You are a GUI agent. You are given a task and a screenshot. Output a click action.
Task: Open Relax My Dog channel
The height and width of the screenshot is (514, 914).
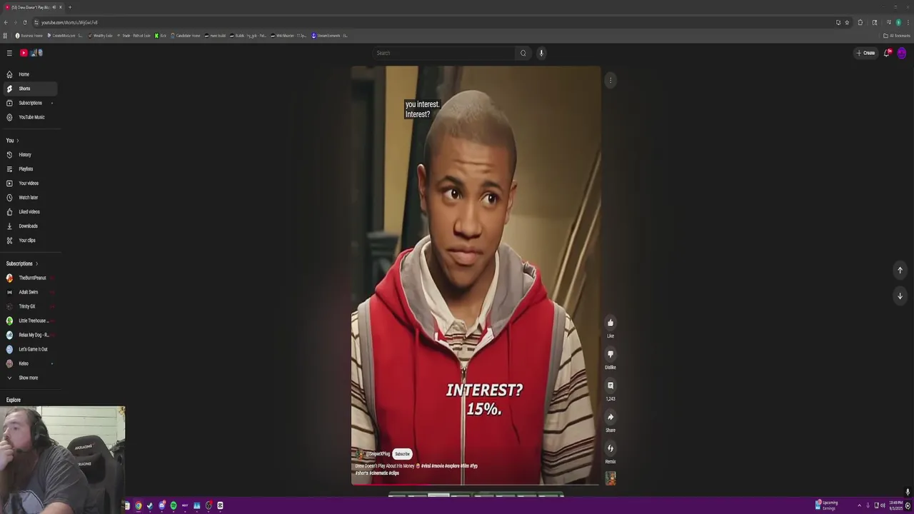29,335
